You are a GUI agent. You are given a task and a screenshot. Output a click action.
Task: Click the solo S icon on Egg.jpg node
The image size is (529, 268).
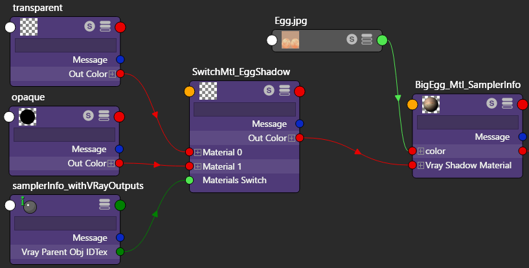352,39
